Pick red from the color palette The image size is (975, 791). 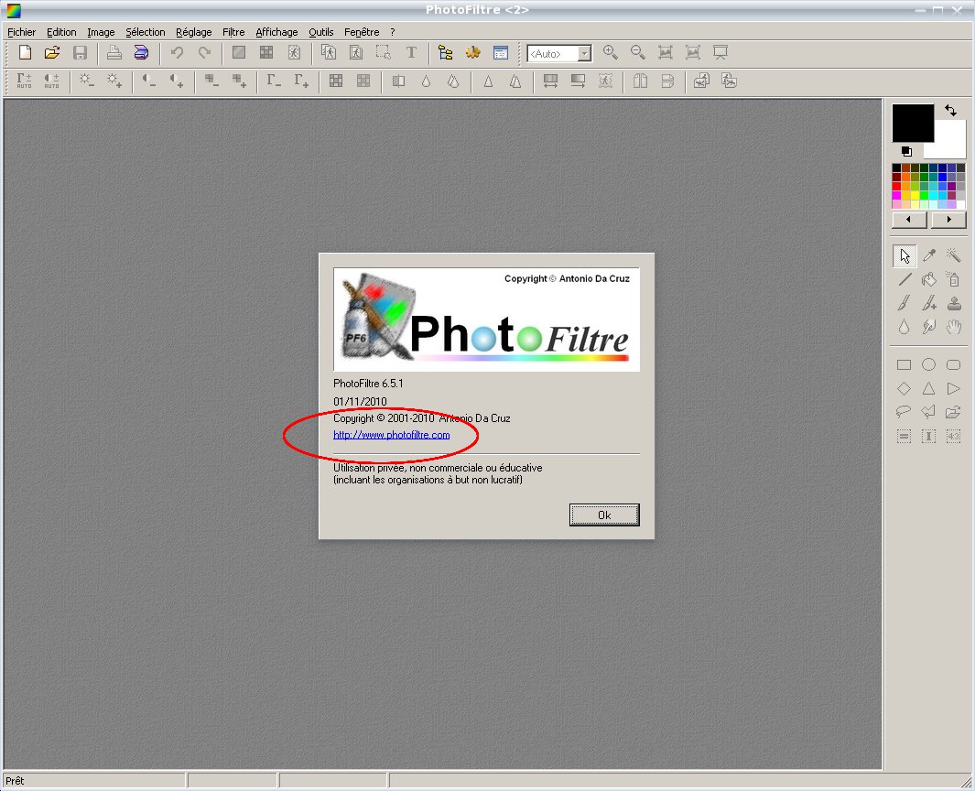tap(896, 186)
